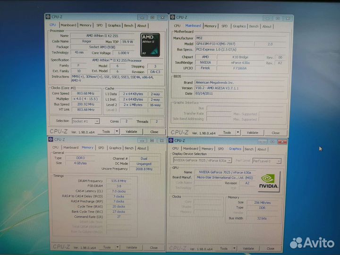340x255 pixels.
Task: Open Graphics tab in the Memory window
Action: (115, 148)
